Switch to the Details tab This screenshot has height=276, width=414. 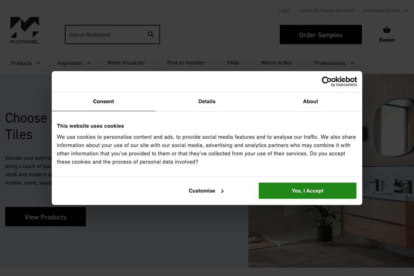pos(207,101)
